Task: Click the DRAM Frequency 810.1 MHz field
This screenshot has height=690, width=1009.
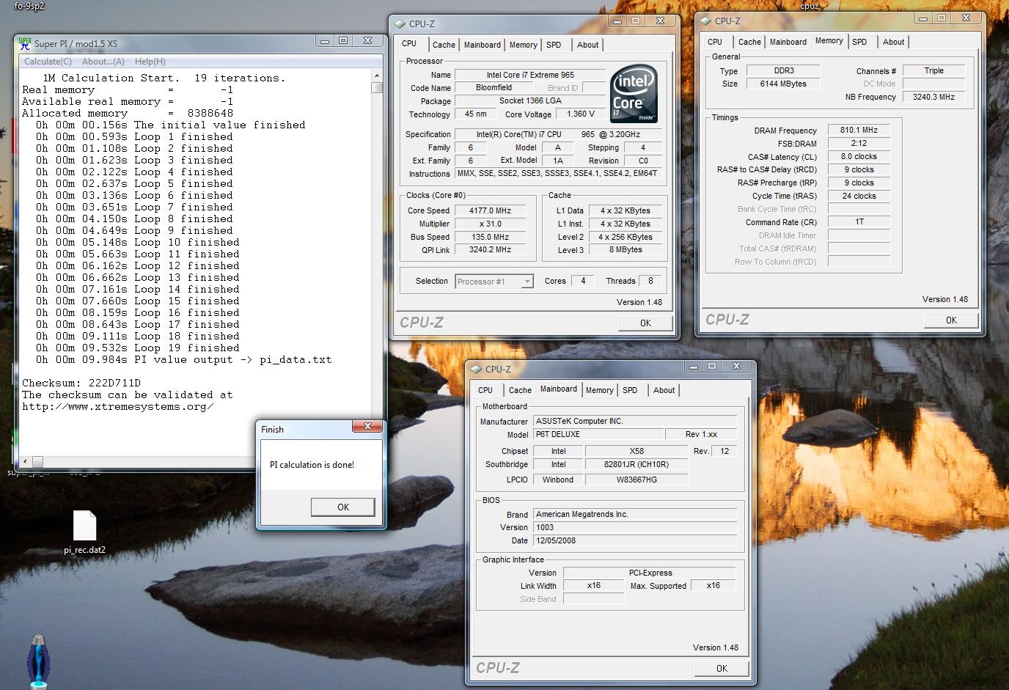Action: 859,130
